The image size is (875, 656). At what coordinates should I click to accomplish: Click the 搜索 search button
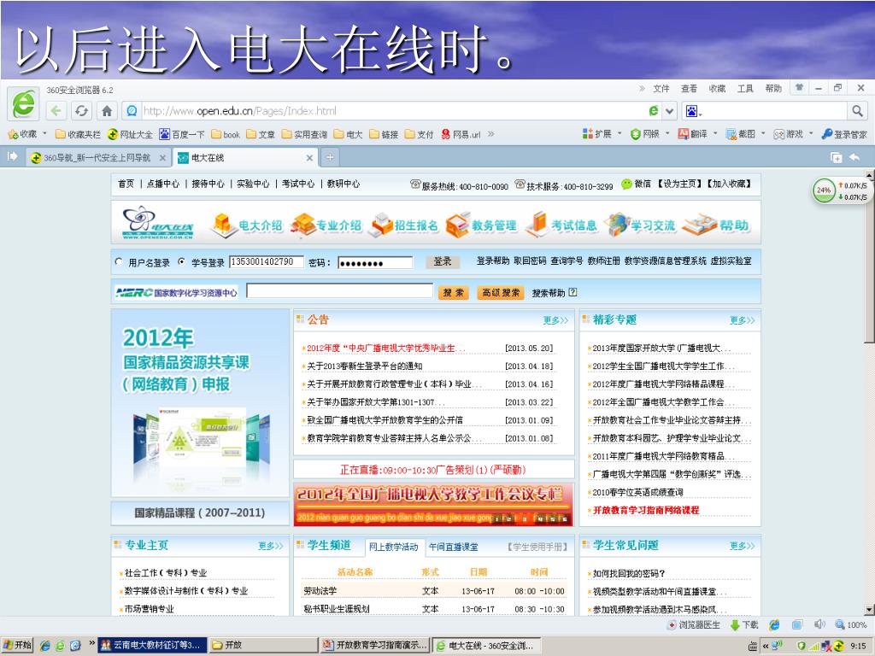(453, 293)
